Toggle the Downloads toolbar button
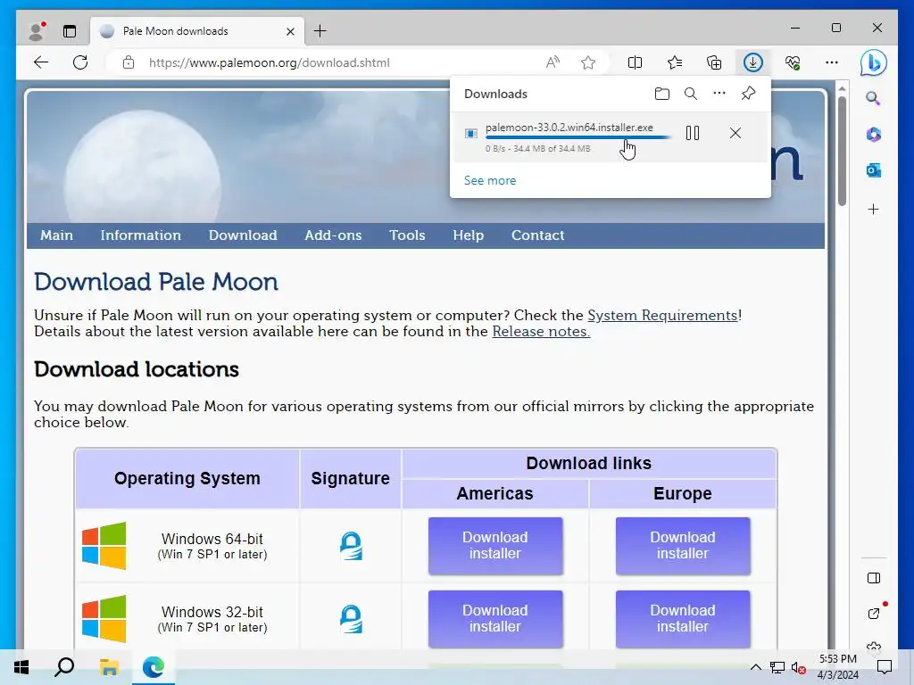This screenshot has width=914, height=685. [x=753, y=62]
